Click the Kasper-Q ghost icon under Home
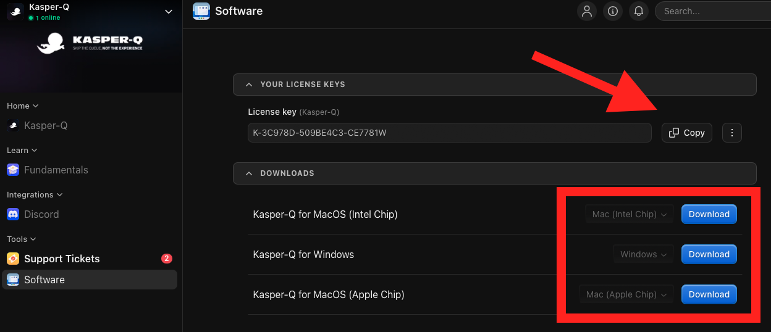This screenshot has width=771, height=332. 13,125
